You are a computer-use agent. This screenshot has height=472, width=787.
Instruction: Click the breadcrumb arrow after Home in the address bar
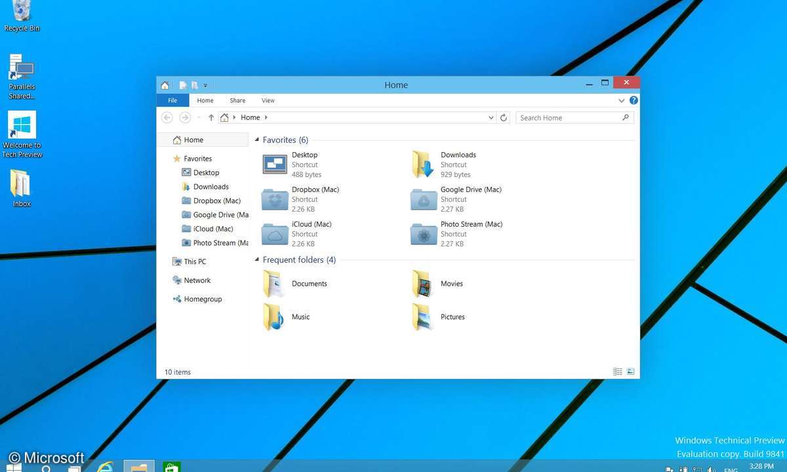(x=266, y=118)
